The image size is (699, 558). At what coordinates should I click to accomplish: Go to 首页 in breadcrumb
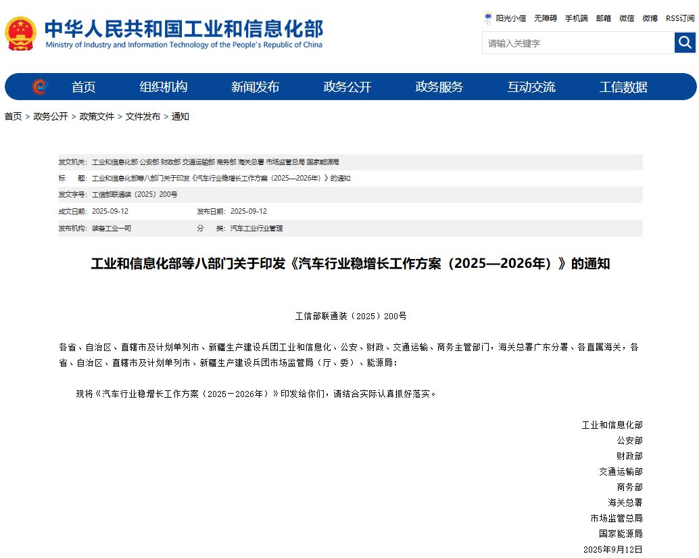pyautogui.click(x=13, y=116)
